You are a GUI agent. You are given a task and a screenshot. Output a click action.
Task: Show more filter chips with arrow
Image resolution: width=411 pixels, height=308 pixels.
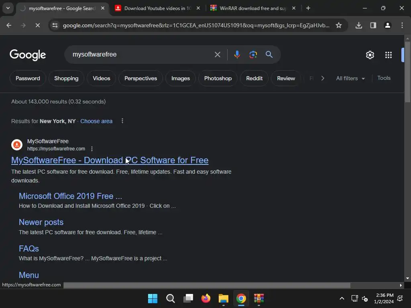(323, 78)
